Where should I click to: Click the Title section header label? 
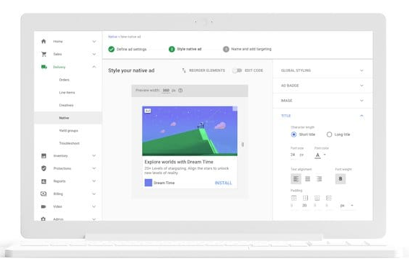click(286, 116)
